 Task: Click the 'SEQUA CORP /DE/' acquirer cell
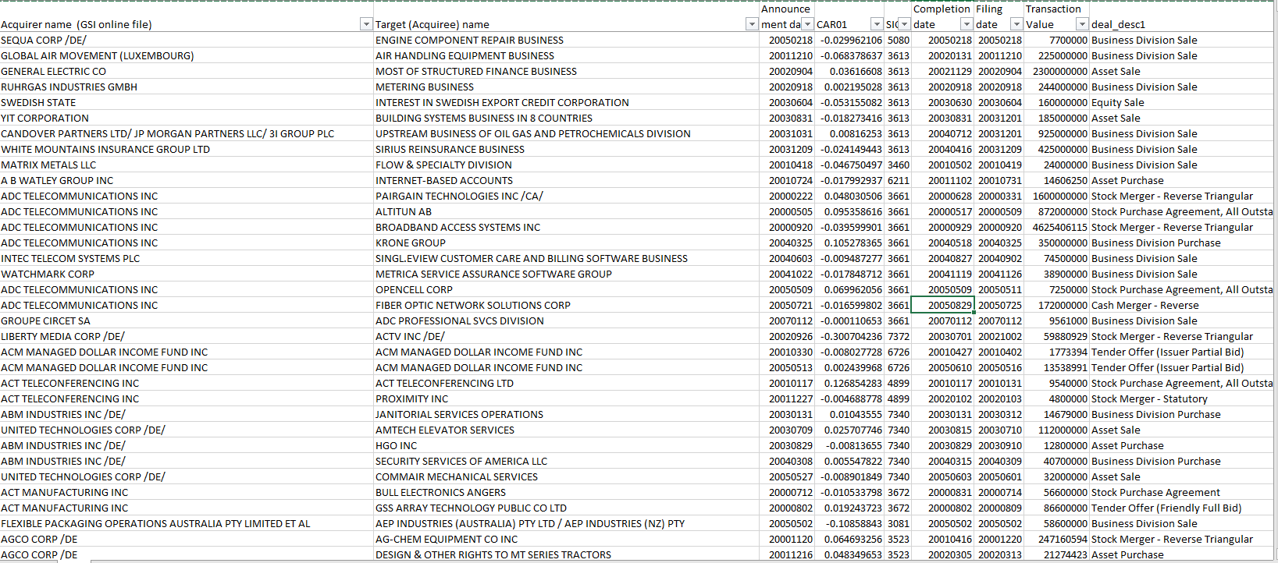187,40
